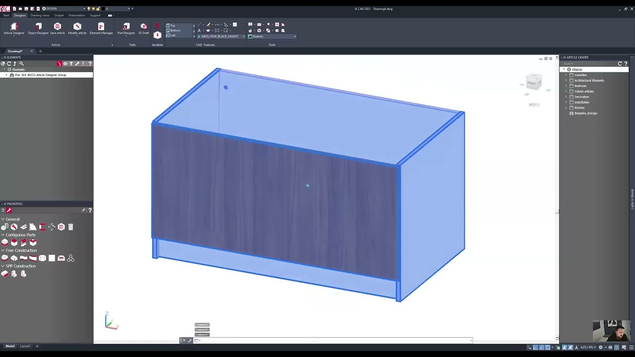Click the search magnifier in iX Elements panel
The width and height of the screenshot is (635, 357).
[21, 63]
